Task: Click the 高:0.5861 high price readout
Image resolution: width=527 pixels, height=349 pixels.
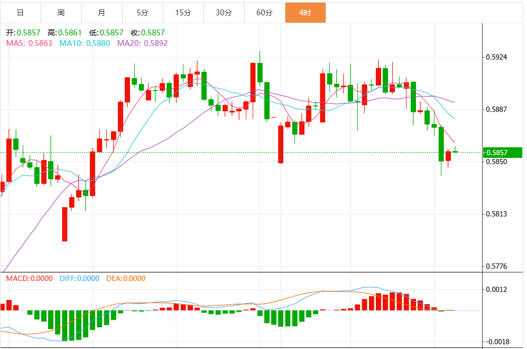Action: pyautogui.click(x=64, y=33)
